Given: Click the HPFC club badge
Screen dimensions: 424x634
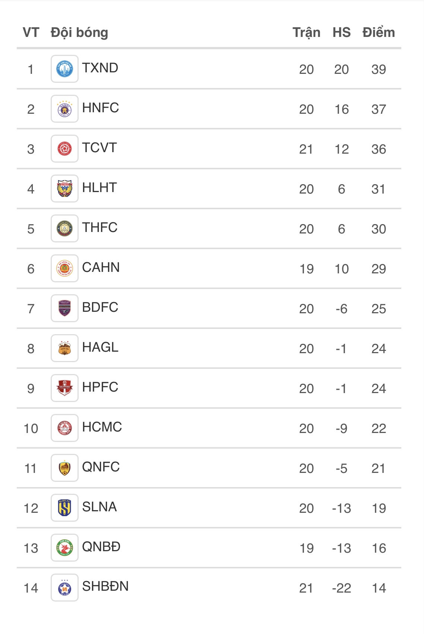Looking at the screenshot, I should pos(64,388).
